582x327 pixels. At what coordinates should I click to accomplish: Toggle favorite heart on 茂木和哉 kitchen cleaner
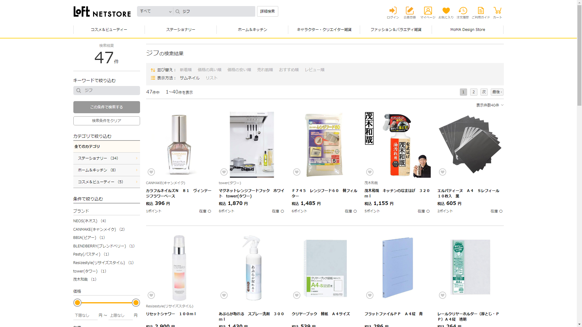tap(370, 172)
